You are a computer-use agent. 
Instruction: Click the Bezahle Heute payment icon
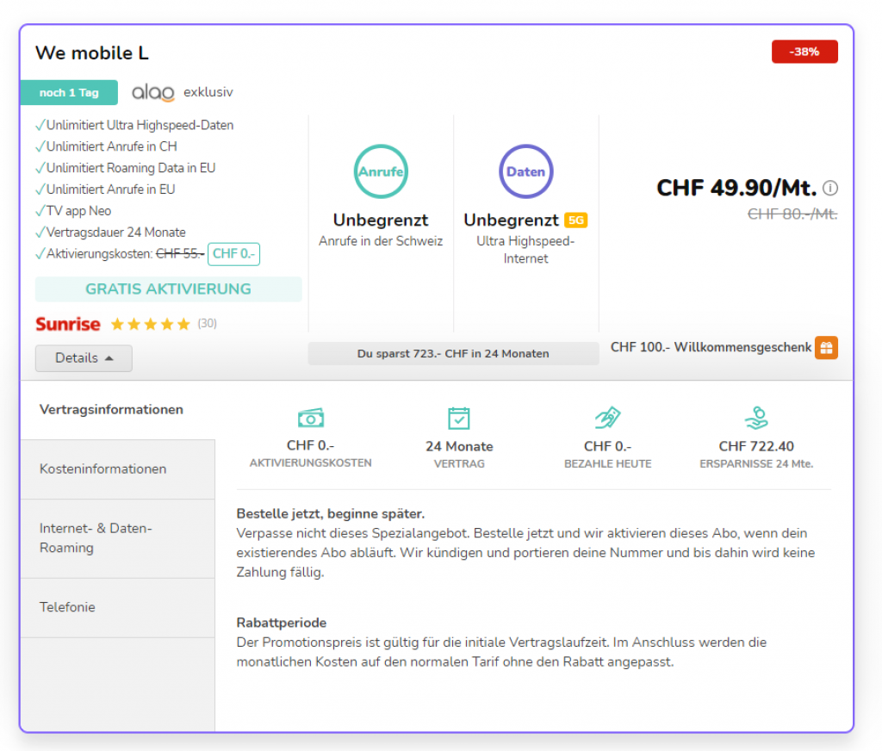pos(607,419)
